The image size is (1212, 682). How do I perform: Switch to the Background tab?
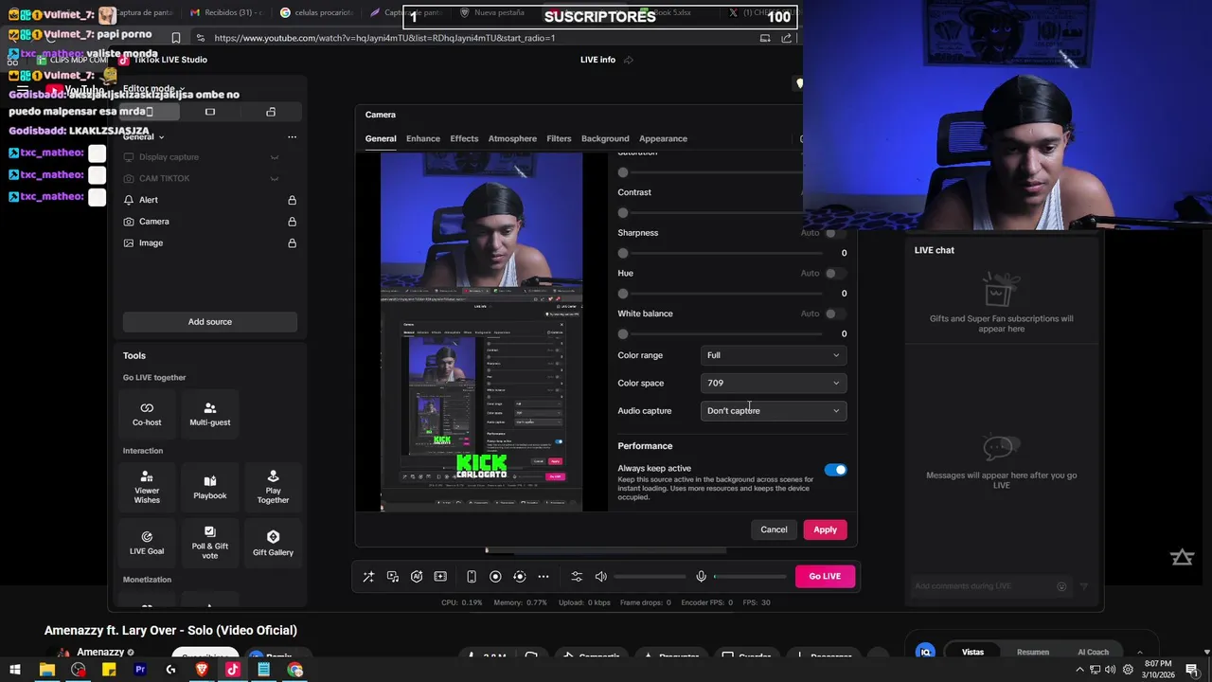click(605, 138)
